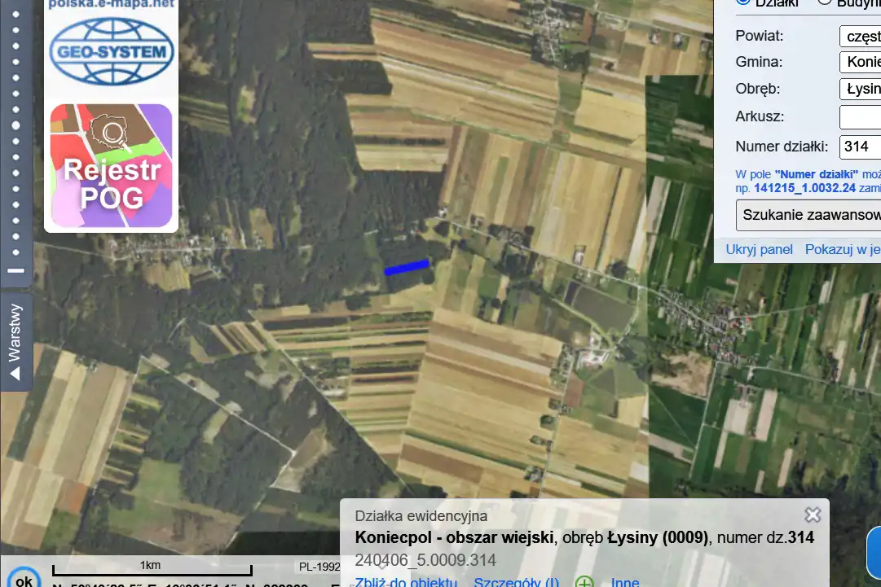Open the Gmina dropdown
Image resolution: width=881 pixels, height=587 pixels.
click(x=860, y=63)
